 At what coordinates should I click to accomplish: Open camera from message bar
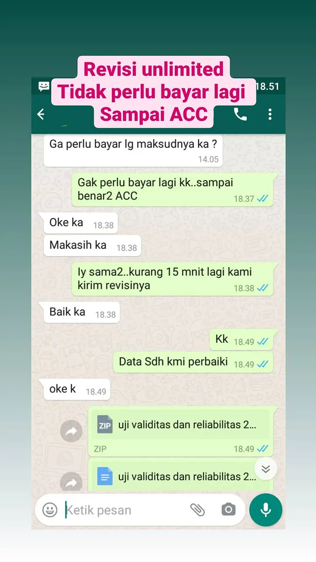(x=228, y=510)
